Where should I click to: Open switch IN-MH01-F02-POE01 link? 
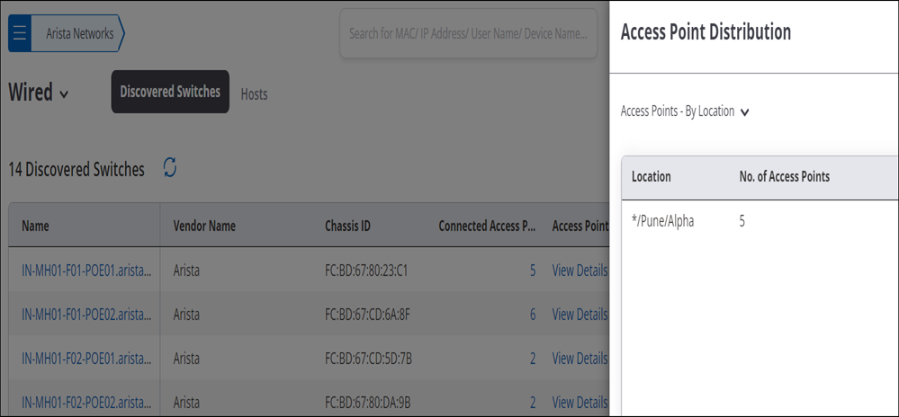87,359
